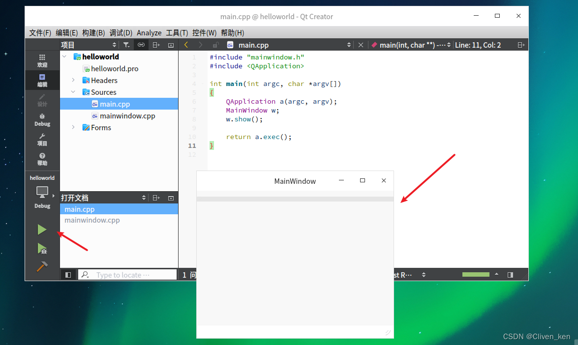The height and width of the screenshot is (345, 578).
Task: Toggle the right sidebar visibility
Action: (510, 275)
